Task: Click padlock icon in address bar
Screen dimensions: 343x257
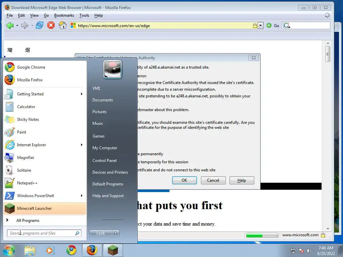Action: (x=255, y=25)
